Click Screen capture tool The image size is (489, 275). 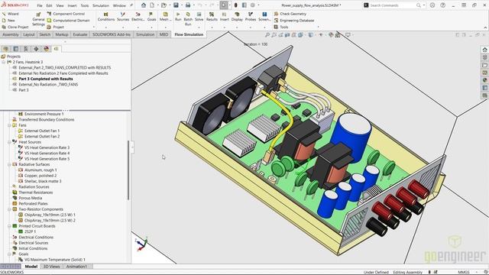coord(264,17)
